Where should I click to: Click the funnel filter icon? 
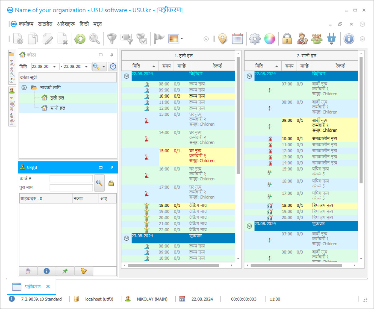pyautogui.click(x=112, y=39)
